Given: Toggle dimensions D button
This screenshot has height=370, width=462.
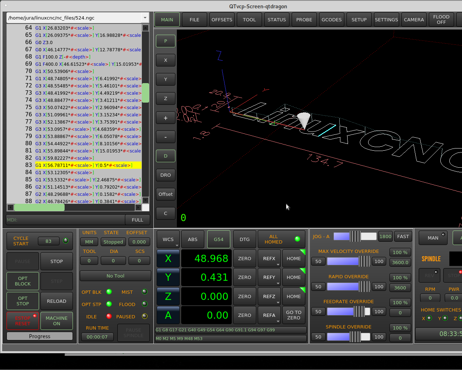Looking at the screenshot, I should [x=166, y=156].
